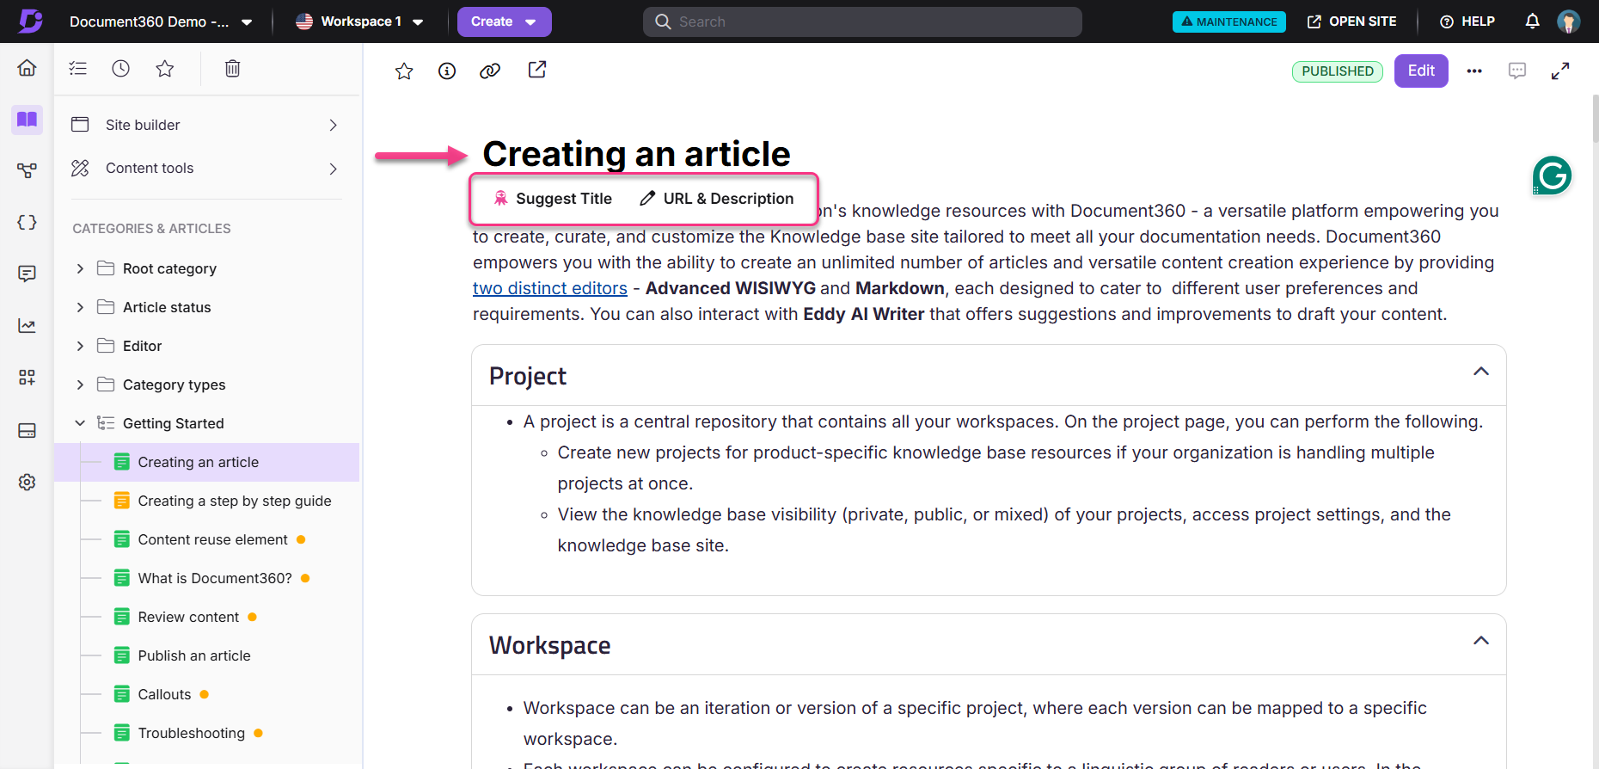Open the widgets grid icon in left rail
The width and height of the screenshot is (1599, 769).
click(27, 378)
